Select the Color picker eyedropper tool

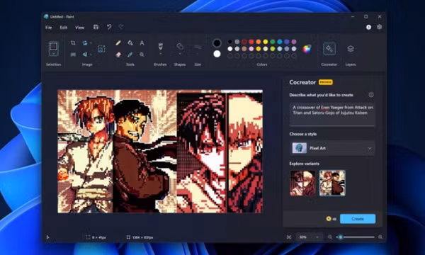tap(130, 55)
